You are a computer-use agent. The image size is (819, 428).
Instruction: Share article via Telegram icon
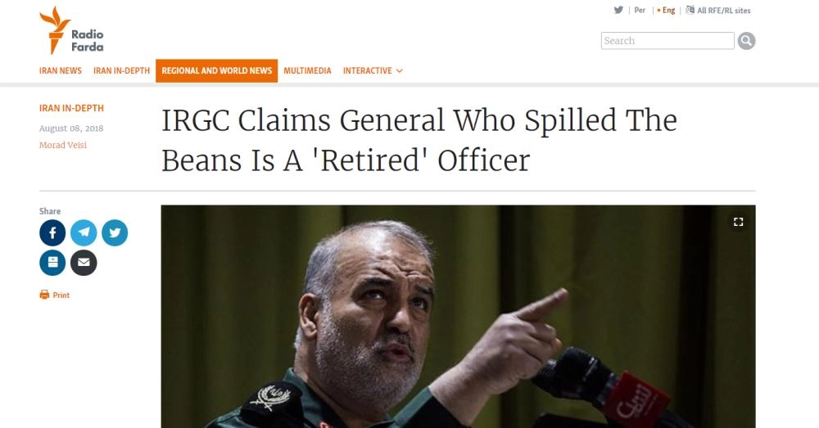point(84,233)
